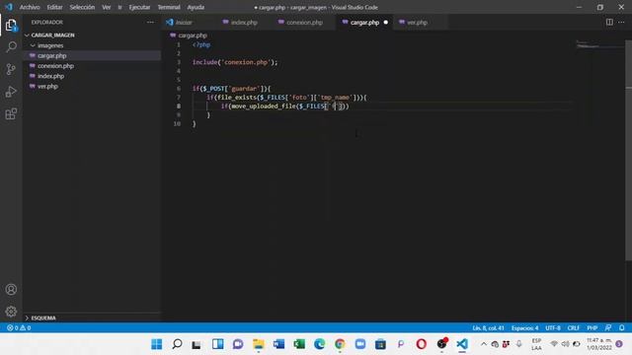Click line number 10 in gutter
This screenshot has height=355, width=632.
pos(177,124)
